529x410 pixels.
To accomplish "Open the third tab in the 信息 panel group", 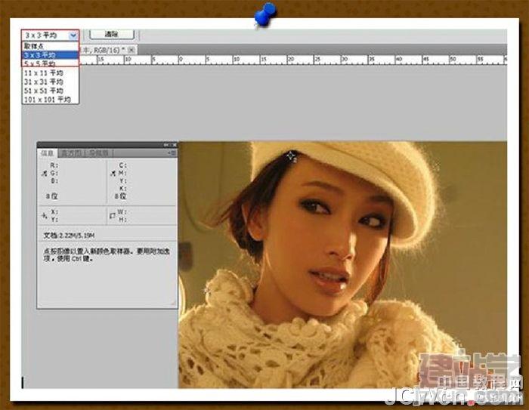I will tap(99, 153).
